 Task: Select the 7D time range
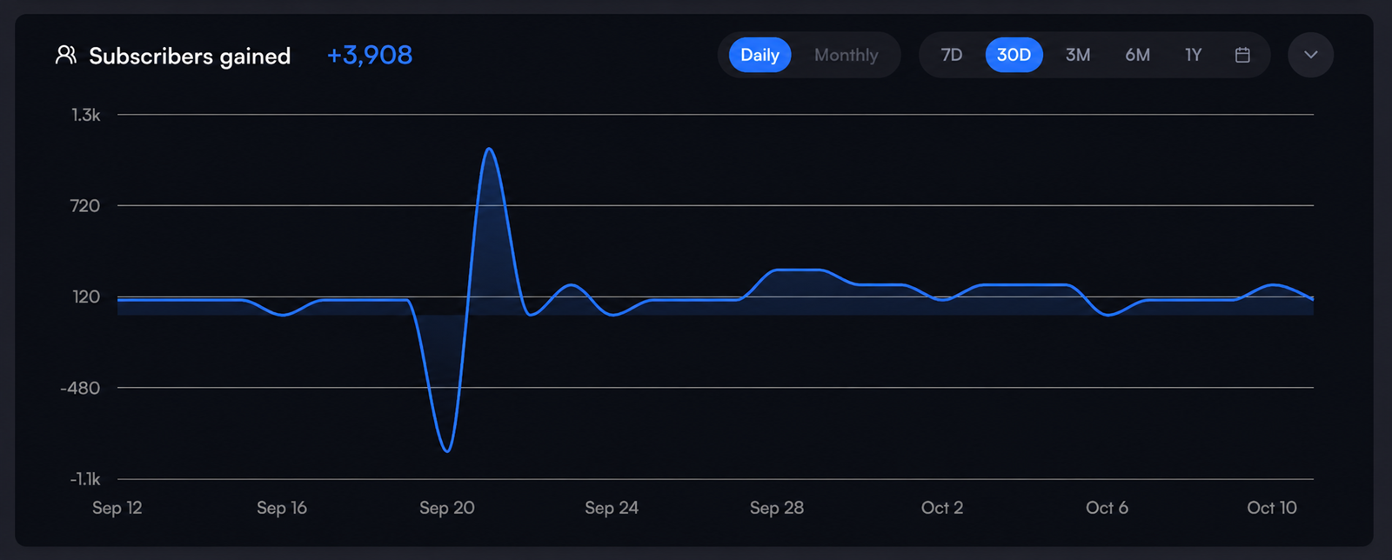[x=951, y=55]
